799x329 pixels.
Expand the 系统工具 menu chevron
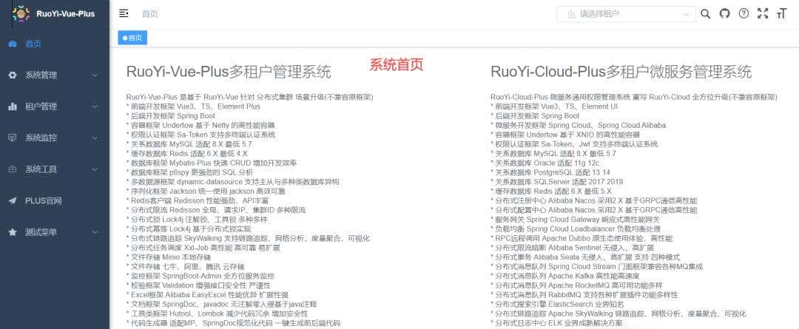pos(95,169)
